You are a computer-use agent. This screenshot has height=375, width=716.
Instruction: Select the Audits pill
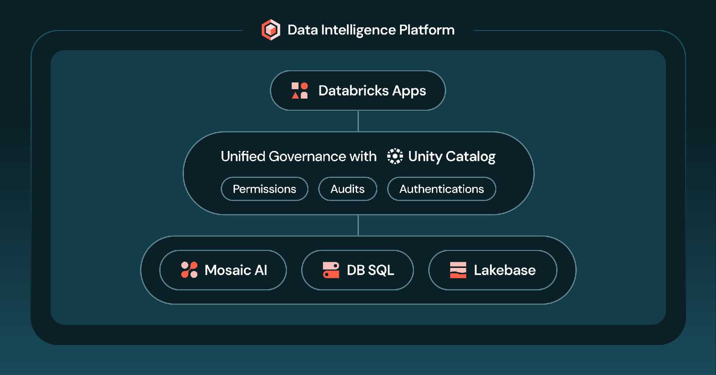point(348,189)
